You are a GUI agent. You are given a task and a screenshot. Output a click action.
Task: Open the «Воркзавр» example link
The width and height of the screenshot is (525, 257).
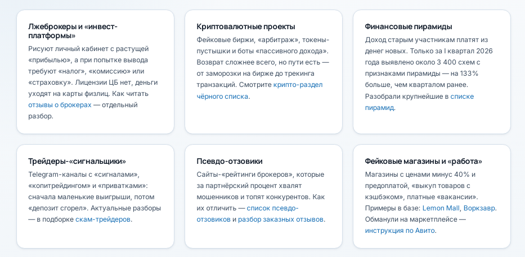(x=479, y=208)
